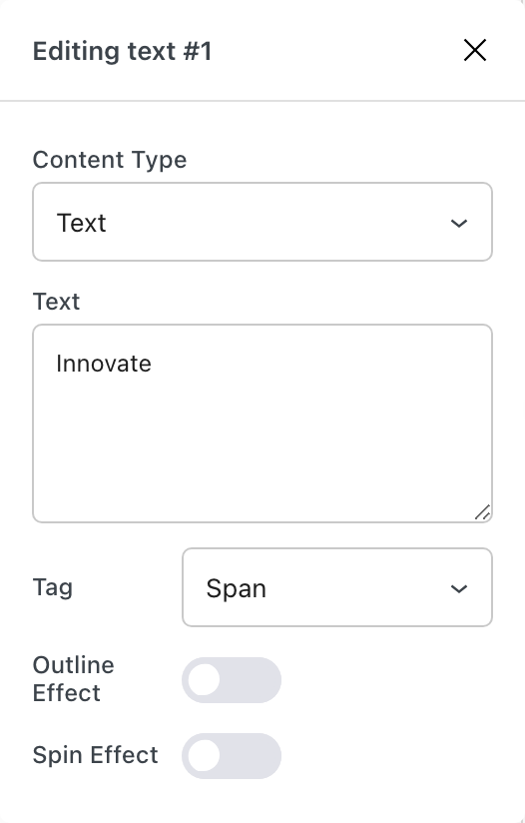Click the Editing text #1 heading
Viewport: 525px width, 823px height.
pos(122,51)
